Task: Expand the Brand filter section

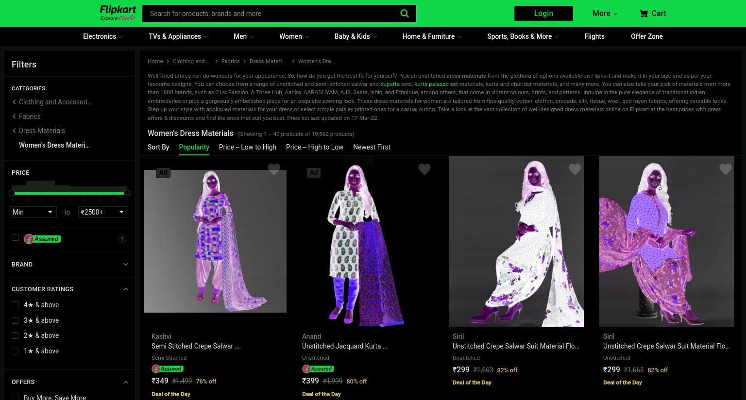Action: [x=69, y=265]
